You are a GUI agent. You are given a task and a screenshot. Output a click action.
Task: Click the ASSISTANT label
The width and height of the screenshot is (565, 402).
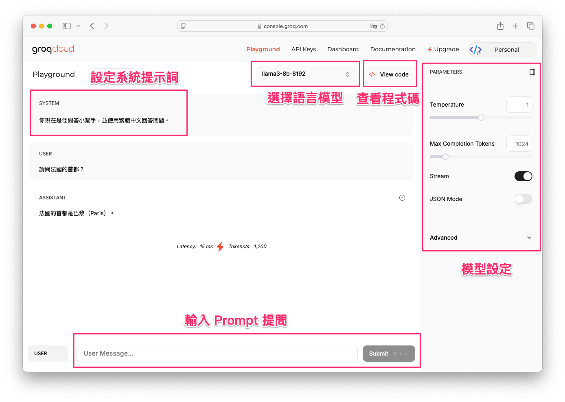(x=53, y=198)
